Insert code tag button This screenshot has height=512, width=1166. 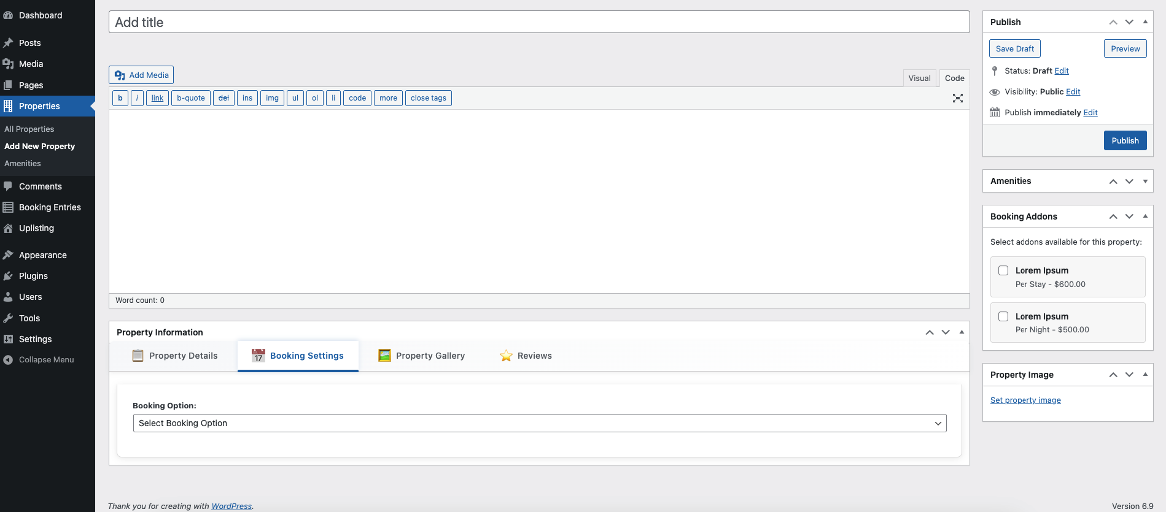click(x=357, y=98)
